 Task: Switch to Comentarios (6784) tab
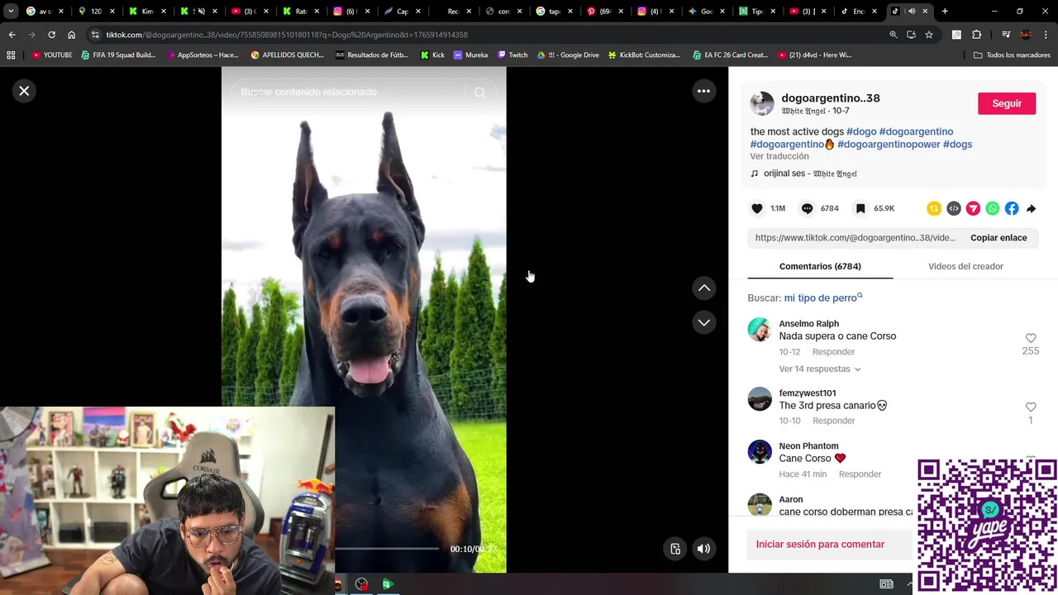(820, 266)
